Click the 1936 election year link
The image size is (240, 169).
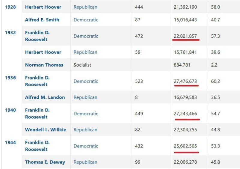[10, 78]
